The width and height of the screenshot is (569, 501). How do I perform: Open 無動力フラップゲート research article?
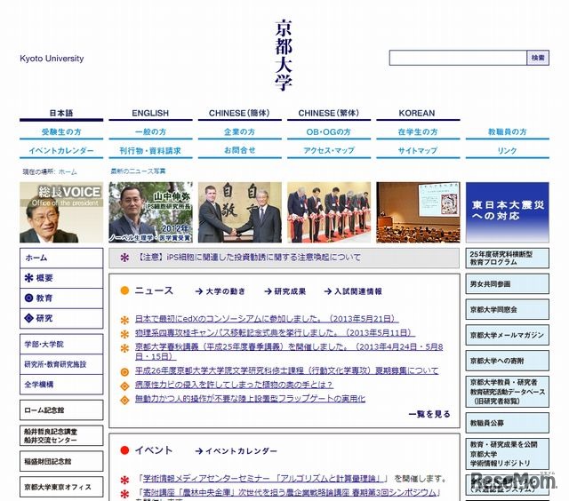tap(250, 399)
